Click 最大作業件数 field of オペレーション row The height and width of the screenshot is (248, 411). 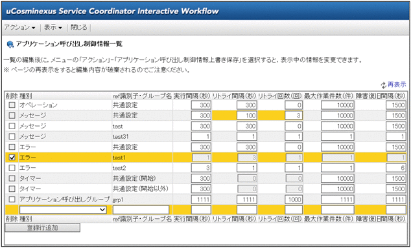pyautogui.click(x=338, y=105)
